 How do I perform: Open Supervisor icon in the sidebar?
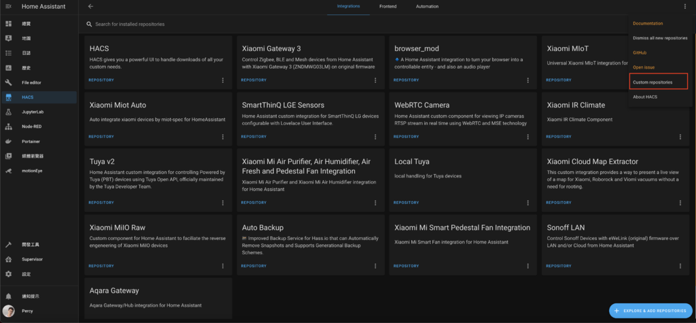pos(8,259)
